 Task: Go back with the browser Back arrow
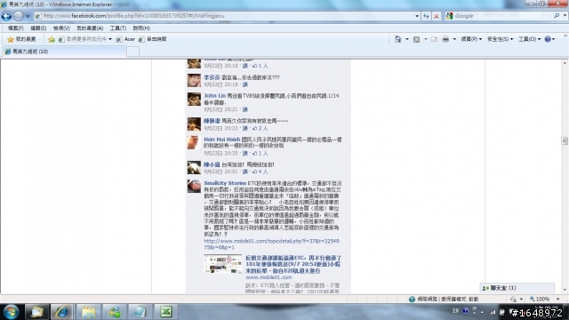click(6, 16)
